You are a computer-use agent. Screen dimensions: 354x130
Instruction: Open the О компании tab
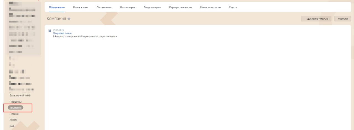pos(104,7)
